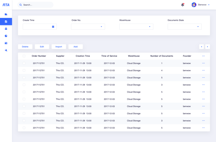Check the first order row checkbox
Viewport: 216px width, 142px height.
coord(24,63)
